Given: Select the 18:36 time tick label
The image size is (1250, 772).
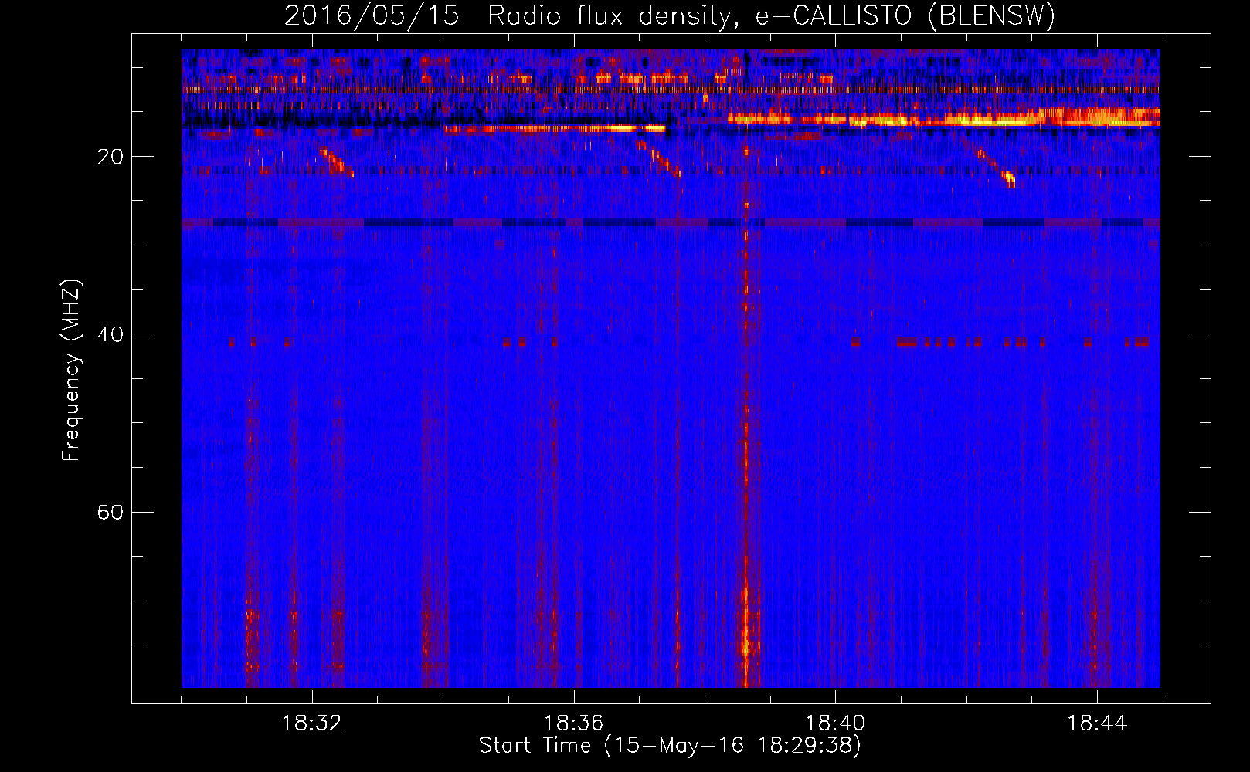Looking at the screenshot, I should pos(573,723).
